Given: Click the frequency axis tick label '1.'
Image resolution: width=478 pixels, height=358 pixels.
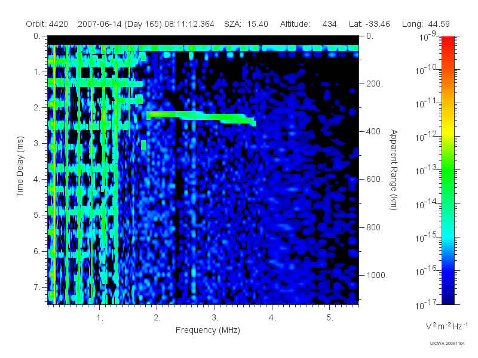Looking at the screenshot, I should coord(100,318).
